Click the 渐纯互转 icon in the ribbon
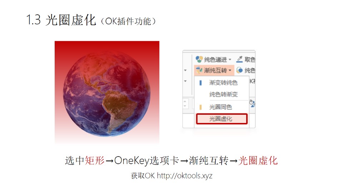Screen dimensions: 343x193 tap(199, 70)
